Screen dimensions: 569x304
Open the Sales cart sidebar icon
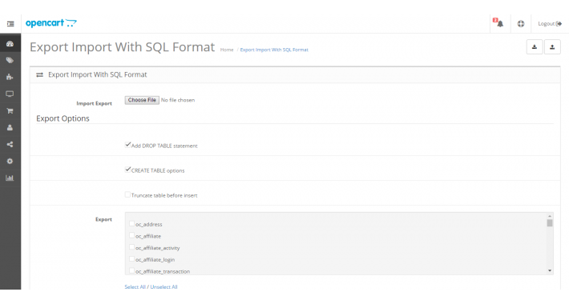[x=10, y=111]
